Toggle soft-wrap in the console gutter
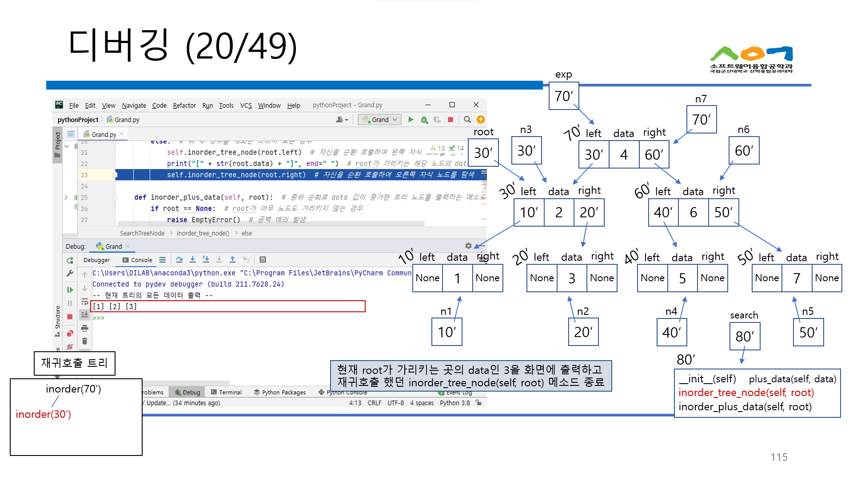 (84, 302)
